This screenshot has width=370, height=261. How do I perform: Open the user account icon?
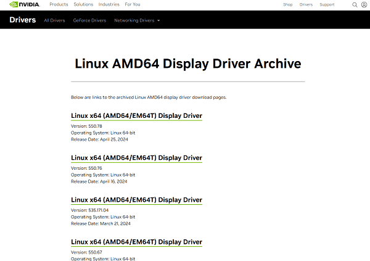tap(364, 5)
